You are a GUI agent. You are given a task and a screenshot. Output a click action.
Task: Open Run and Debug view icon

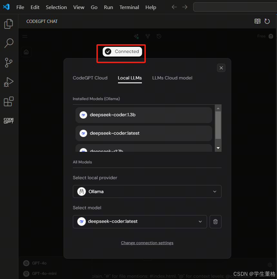(8, 82)
